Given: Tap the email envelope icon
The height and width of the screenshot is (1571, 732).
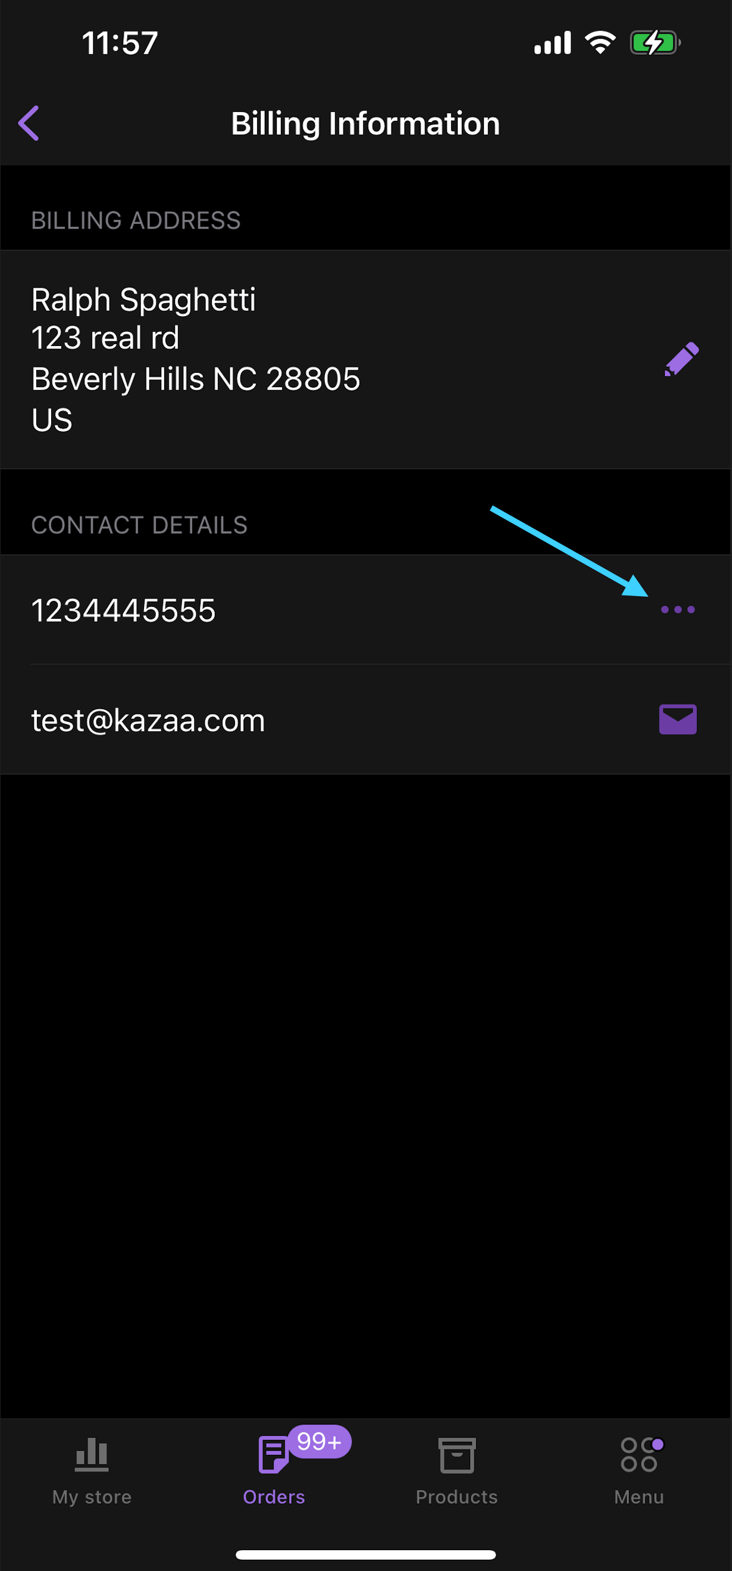Looking at the screenshot, I should 678,719.
